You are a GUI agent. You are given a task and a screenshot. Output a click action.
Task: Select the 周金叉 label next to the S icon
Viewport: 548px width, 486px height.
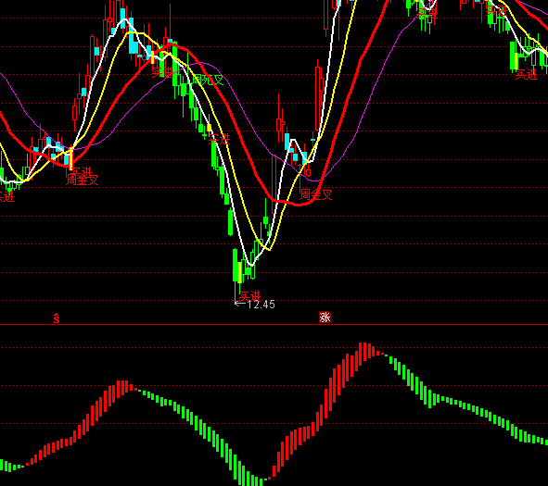83,180
